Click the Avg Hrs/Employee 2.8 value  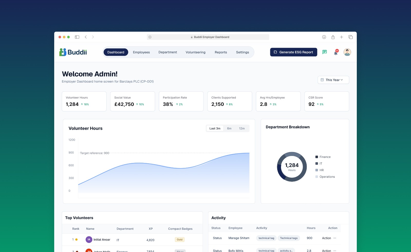[264, 104]
